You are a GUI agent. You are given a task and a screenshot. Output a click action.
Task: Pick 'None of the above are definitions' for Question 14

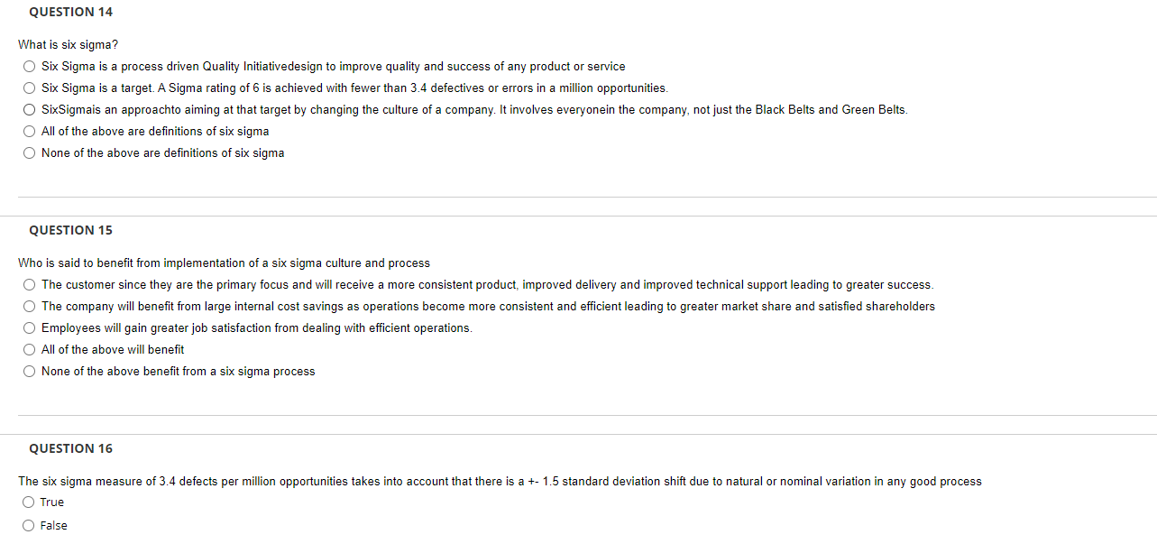pyautogui.click(x=29, y=152)
